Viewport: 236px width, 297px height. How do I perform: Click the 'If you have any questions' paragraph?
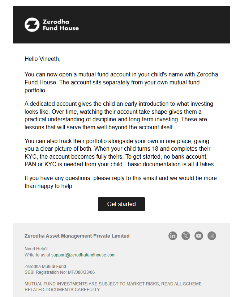click(x=121, y=182)
